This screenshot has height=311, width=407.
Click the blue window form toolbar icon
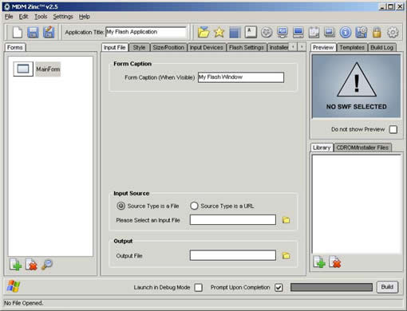[x=235, y=33]
